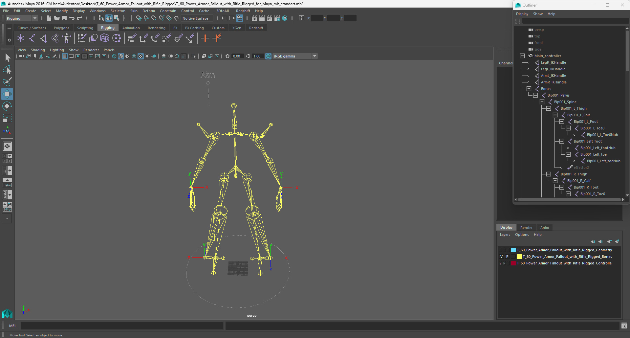The width and height of the screenshot is (630, 338).
Task: Create a new scene with the page icon
Action: tap(49, 18)
